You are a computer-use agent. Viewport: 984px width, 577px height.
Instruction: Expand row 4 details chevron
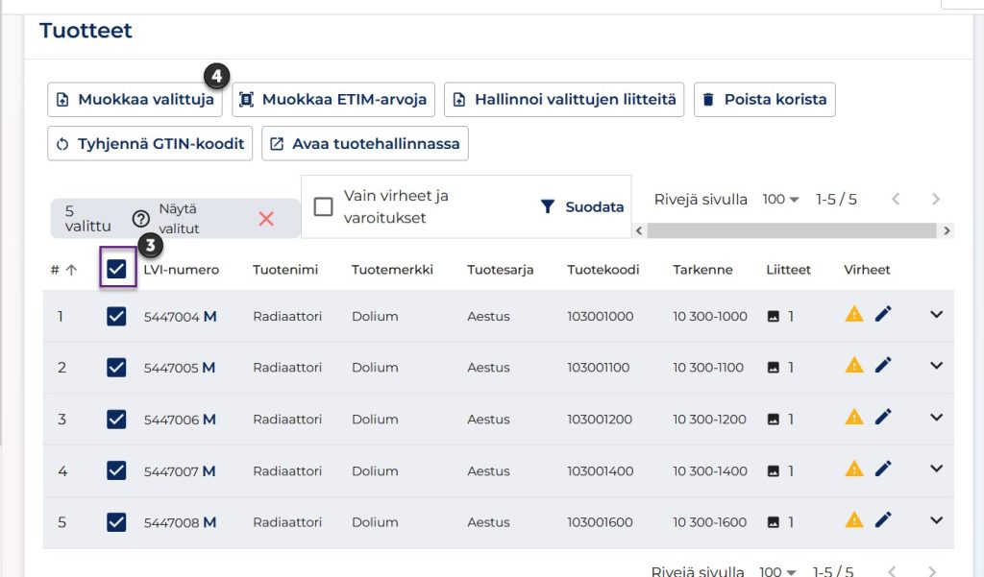[x=937, y=469]
